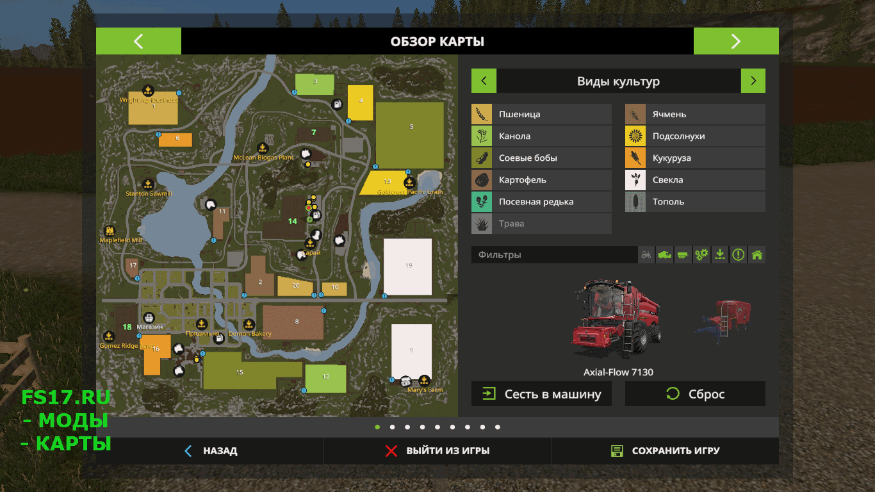Select field 8 on the map

[294, 322]
